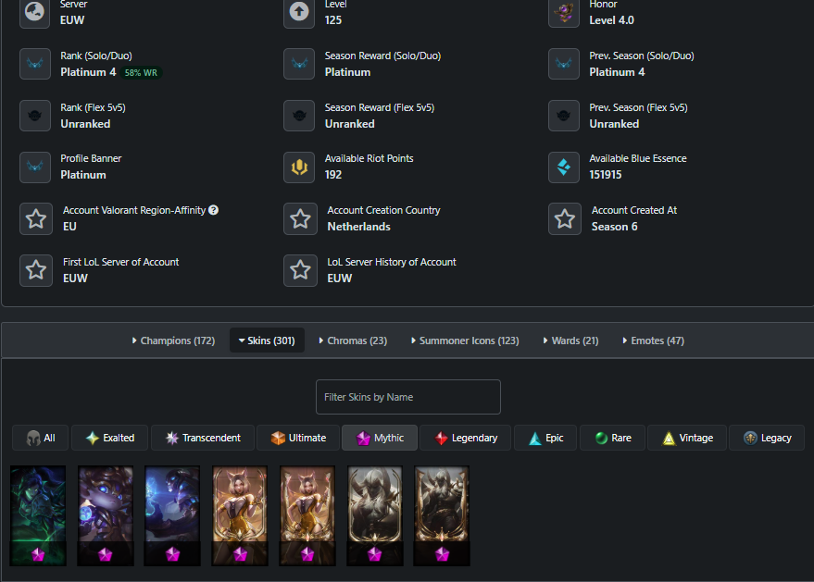This screenshot has width=814, height=582.
Task: Click the Riot Points value 192
Action: tap(333, 175)
